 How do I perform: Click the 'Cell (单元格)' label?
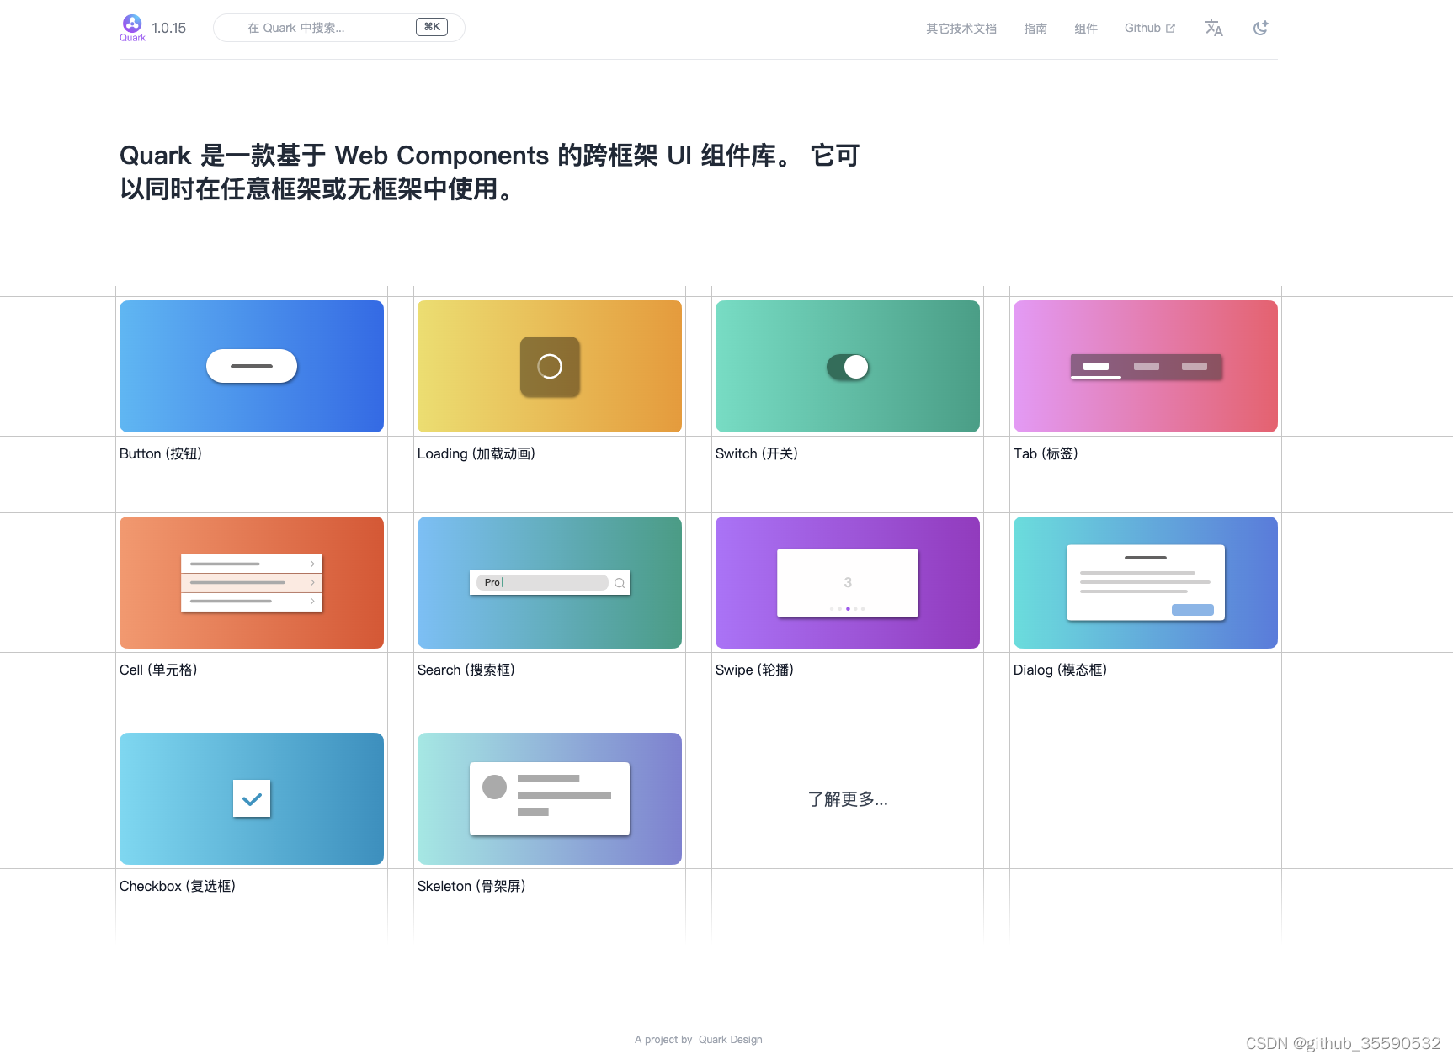(x=158, y=670)
